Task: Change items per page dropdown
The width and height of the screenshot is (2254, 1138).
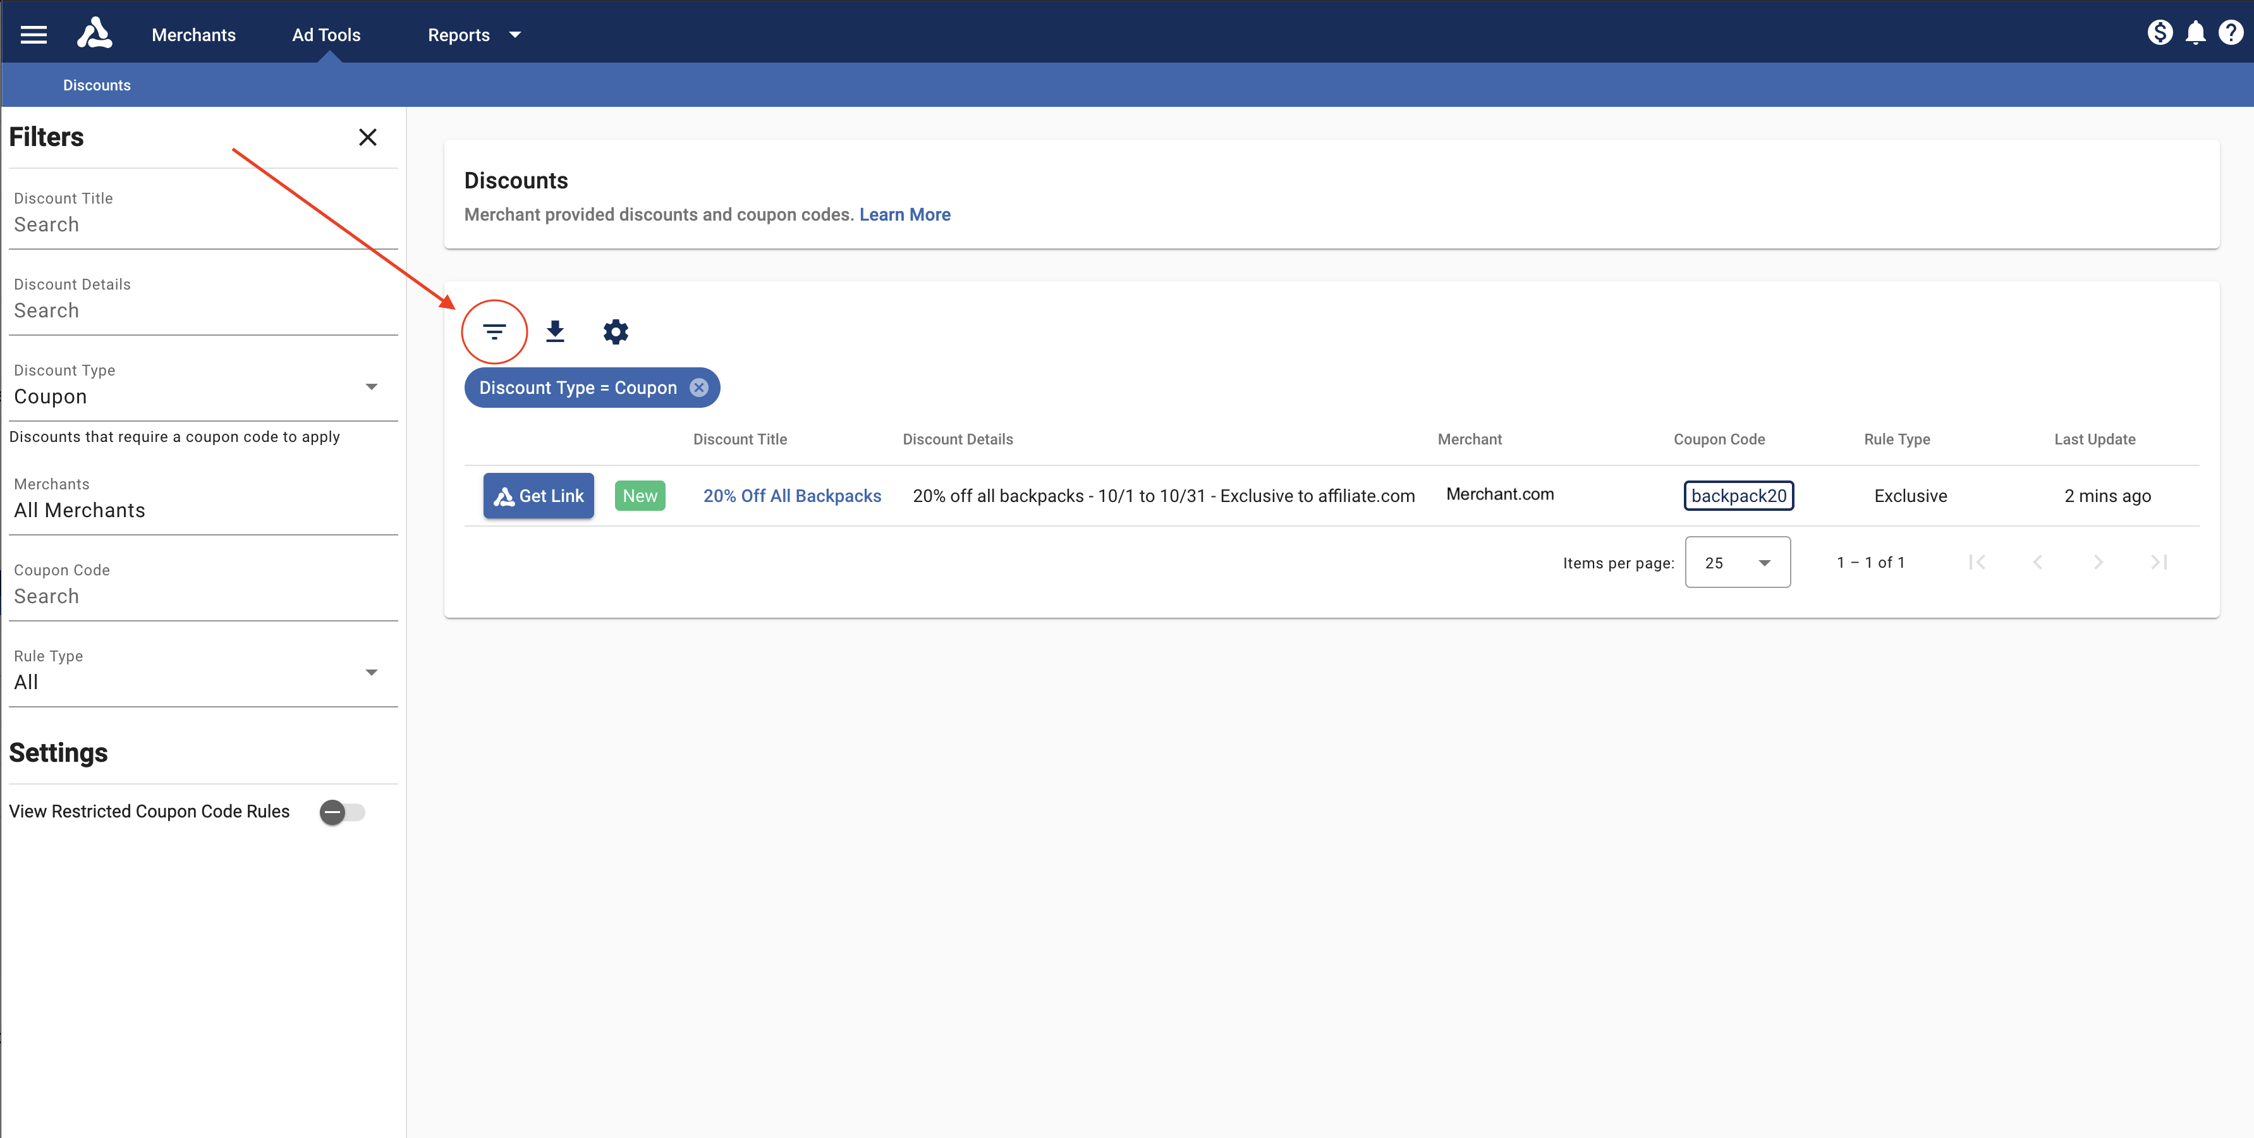Action: 1737,563
